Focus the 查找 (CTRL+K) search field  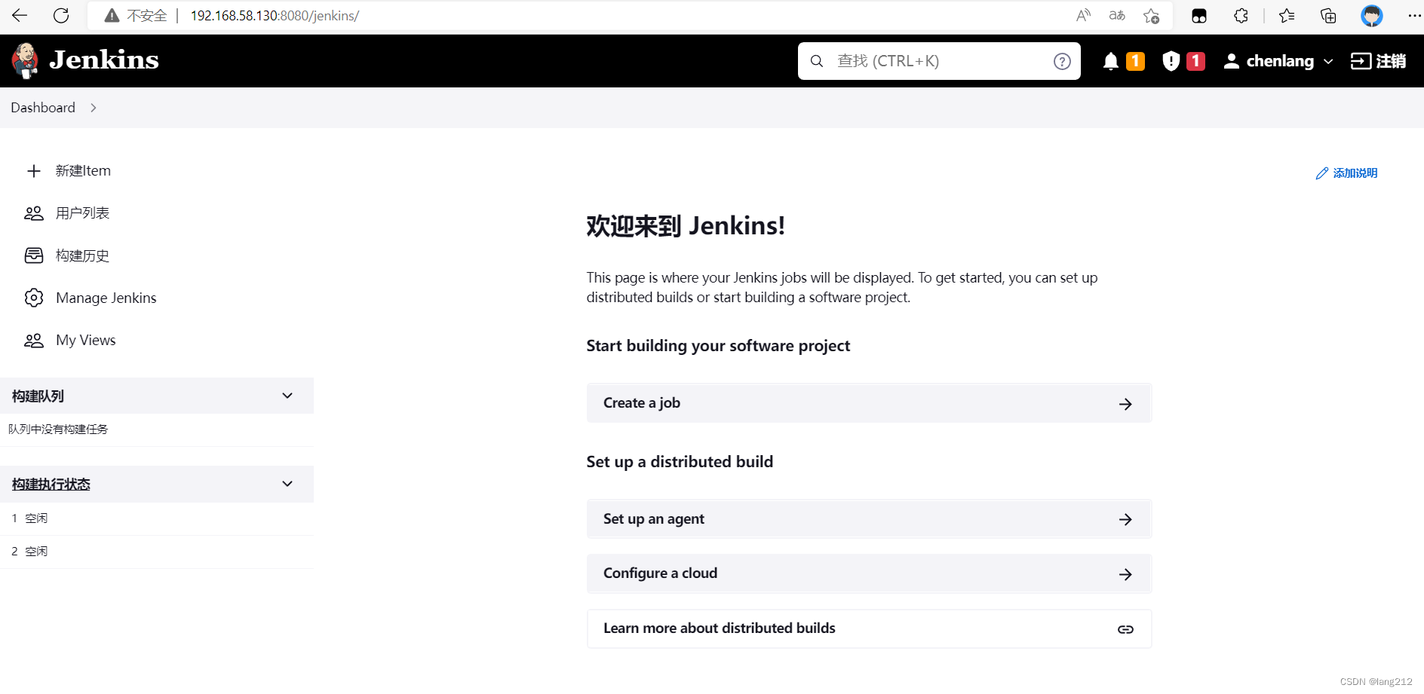tap(939, 61)
